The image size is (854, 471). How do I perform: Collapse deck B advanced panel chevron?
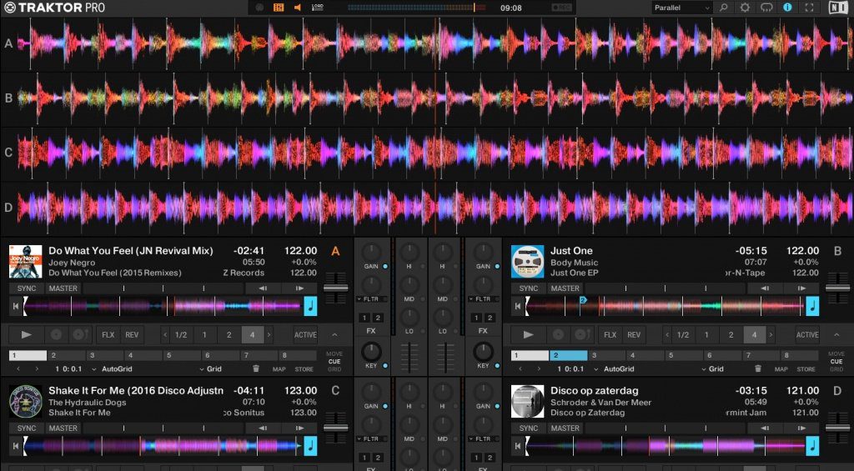click(836, 334)
